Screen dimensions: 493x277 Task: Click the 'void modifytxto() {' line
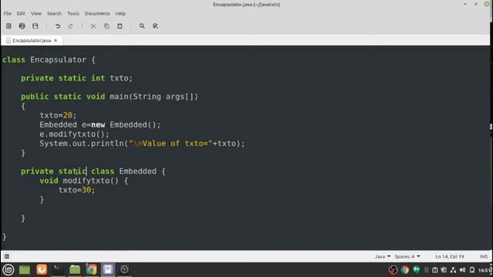84,181
